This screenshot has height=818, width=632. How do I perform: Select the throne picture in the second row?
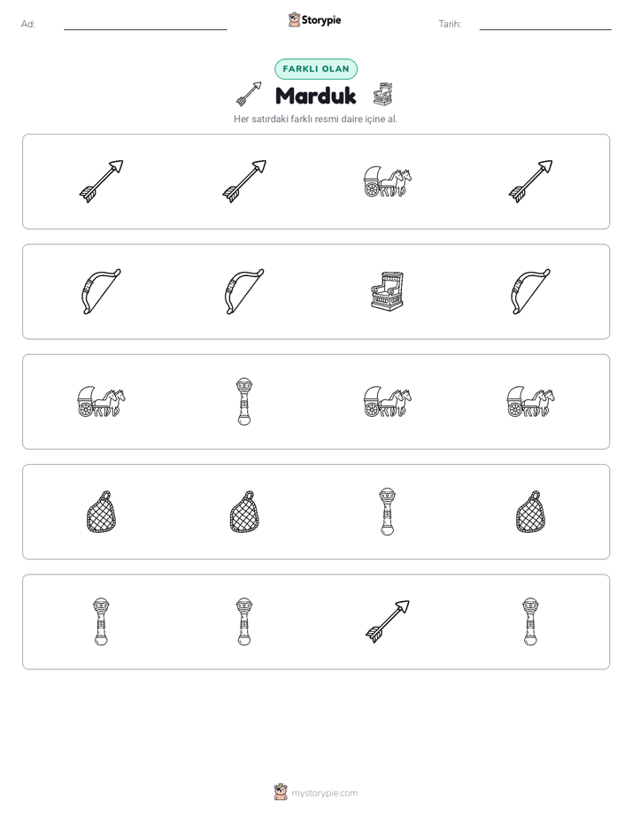click(388, 291)
